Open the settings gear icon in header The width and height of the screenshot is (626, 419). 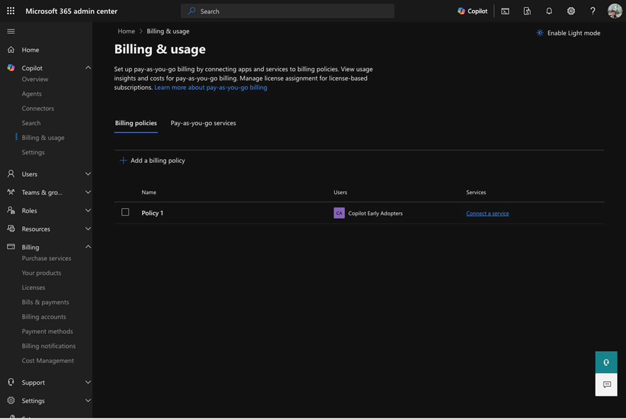click(571, 11)
